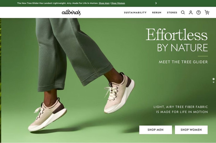Click the Shop Women button
This screenshot has height=143, width=216.
click(x=191, y=130)
